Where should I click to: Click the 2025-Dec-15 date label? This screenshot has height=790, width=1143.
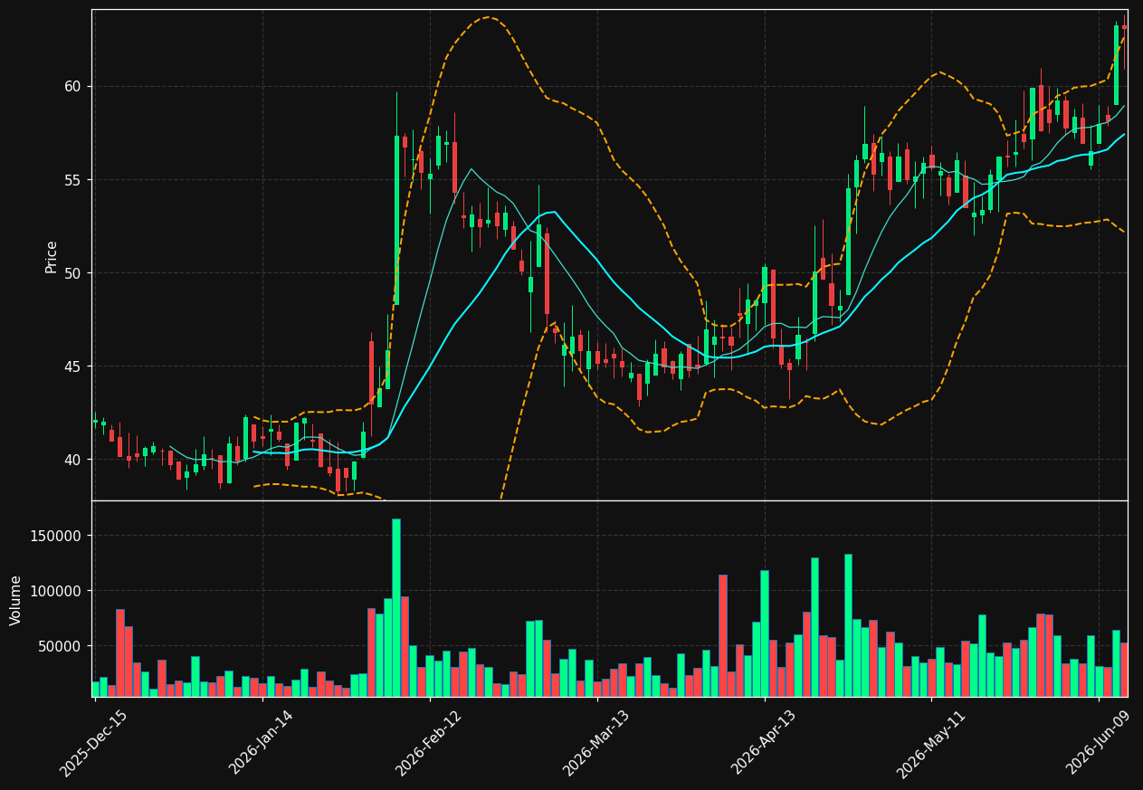(x=93, y=742)
